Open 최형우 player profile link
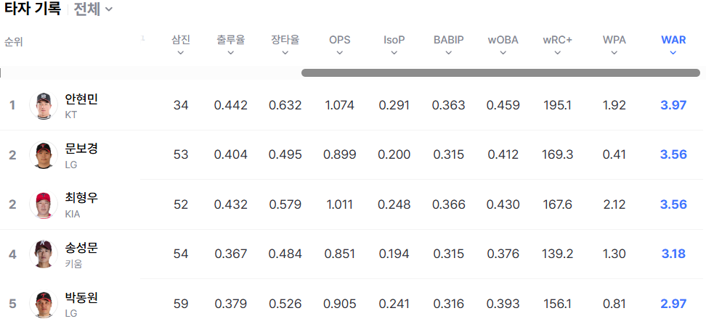 pyautogui.click(x=81, y=198)
